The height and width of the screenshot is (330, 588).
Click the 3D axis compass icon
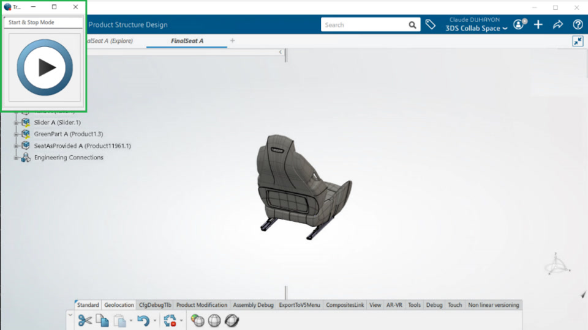coord(557,264)
